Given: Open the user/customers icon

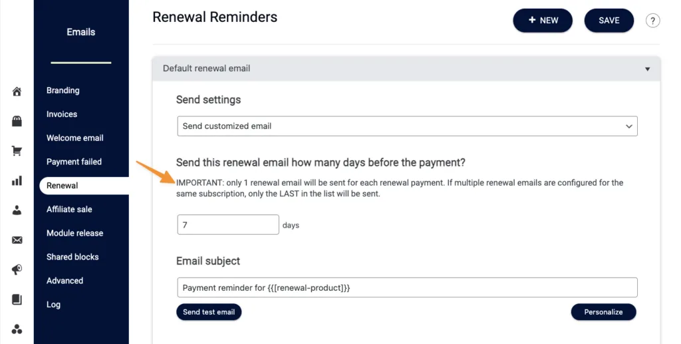Looking at the screenshot, I should pos(17,210).
